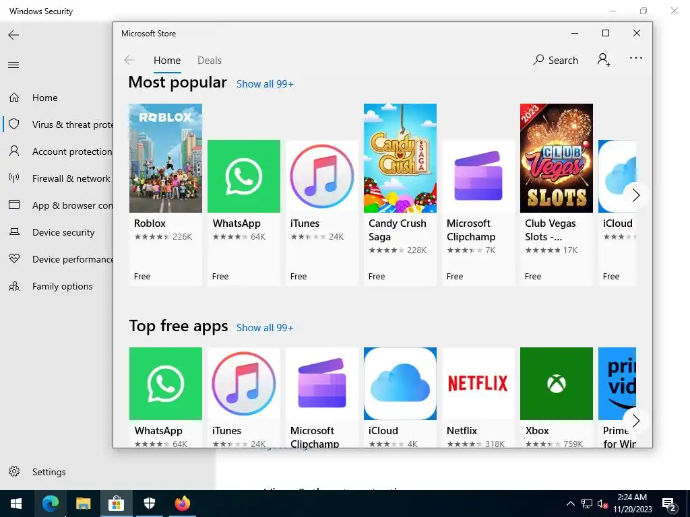Switch to the Home tab in Microsoft Store

click(x=167, y=60)
